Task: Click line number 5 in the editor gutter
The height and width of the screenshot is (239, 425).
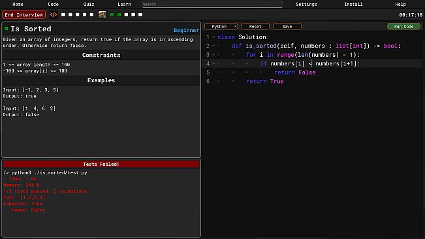Action: click(208, 72)
